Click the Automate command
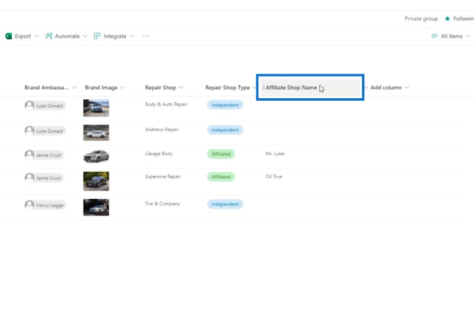 [67, 36]
